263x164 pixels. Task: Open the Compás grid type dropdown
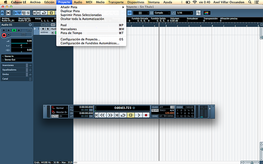(x=162, y=13)
